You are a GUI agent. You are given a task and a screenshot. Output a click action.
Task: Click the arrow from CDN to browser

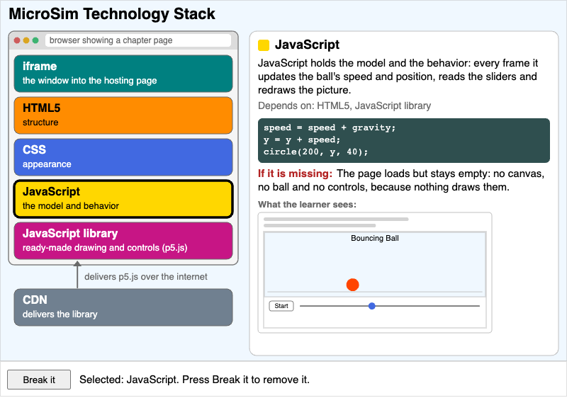coord(77,275)
